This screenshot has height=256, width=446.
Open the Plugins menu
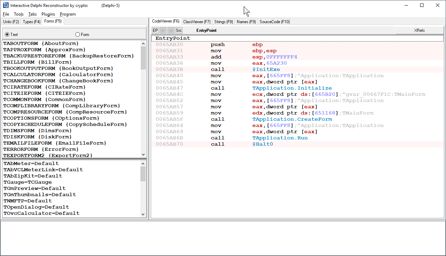[x=48, y=14]
